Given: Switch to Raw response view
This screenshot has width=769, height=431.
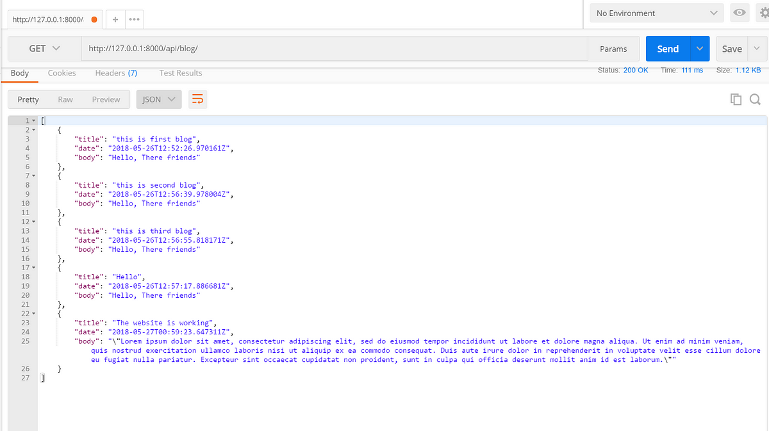Looking at the screenshot, I should (65, 99).
